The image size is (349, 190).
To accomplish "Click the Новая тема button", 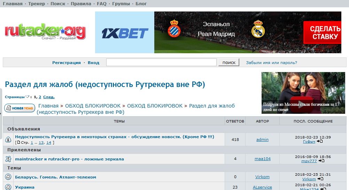I will 20,108.
